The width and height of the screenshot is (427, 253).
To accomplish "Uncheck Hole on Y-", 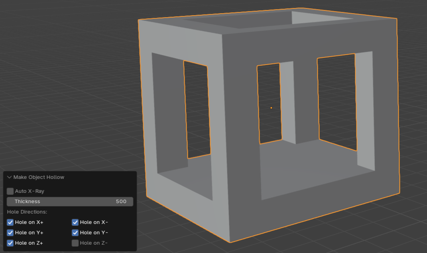I will click(x=75, y=233).
